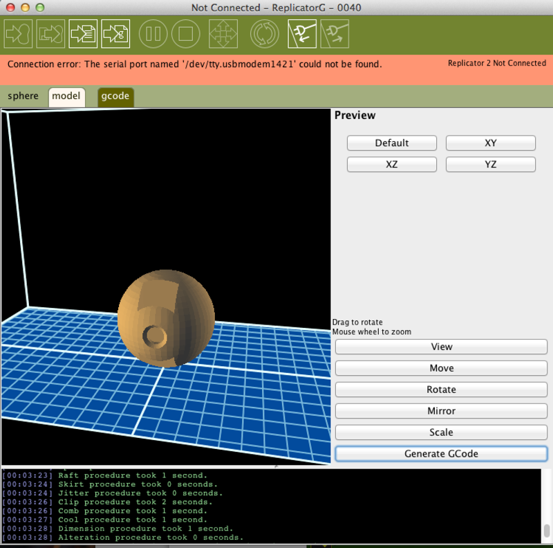Click the 'Alteration procedure took 0 seconds.' log line
Image resolution: width=553 pixels, height=548 pixels.
pos(123,538)
